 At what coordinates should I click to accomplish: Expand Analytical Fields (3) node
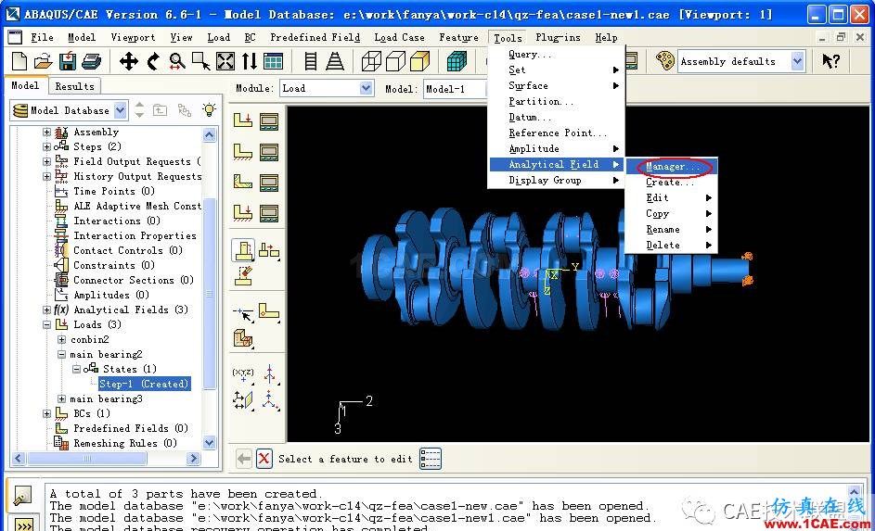pyautogui.click(x=47, y=310)
